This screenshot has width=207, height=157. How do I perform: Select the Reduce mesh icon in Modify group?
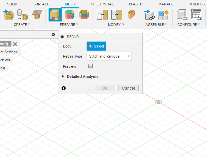[116, 15]
